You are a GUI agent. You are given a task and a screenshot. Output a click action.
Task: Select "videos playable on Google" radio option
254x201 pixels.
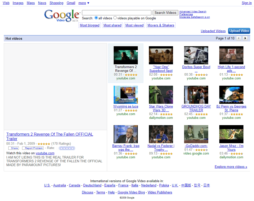coord(115,18)
